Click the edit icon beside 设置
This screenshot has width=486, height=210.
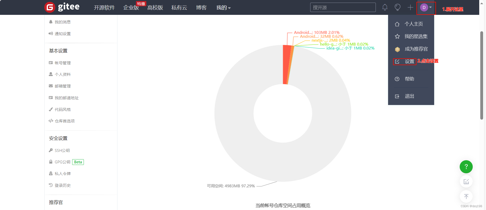(x=397, y=61)
